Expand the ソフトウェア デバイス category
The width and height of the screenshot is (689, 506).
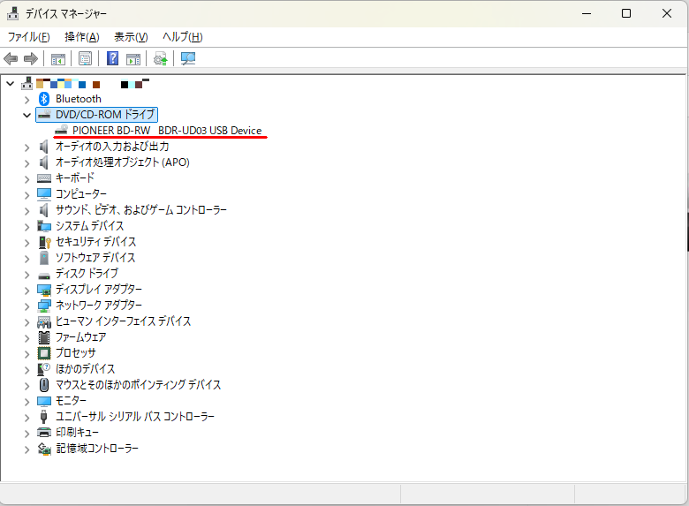[x=26, y=258]
